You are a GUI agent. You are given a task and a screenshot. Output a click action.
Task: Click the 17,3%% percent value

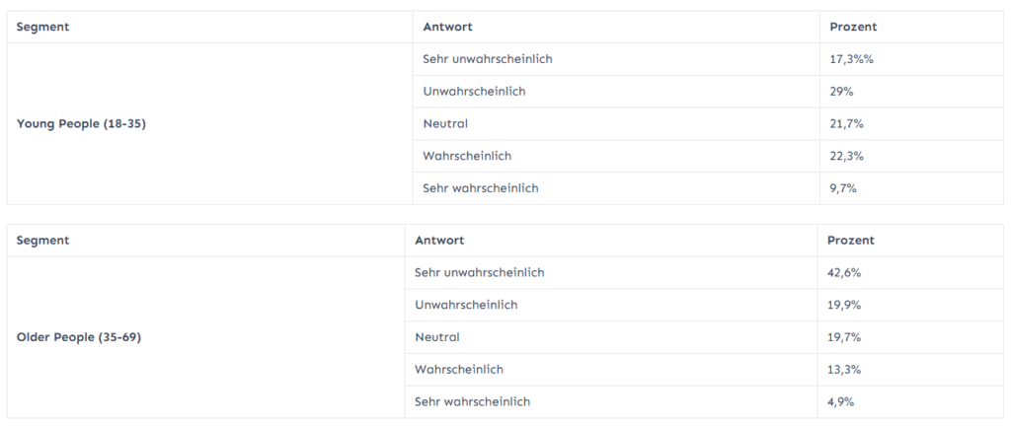click(x=852, y=59)
